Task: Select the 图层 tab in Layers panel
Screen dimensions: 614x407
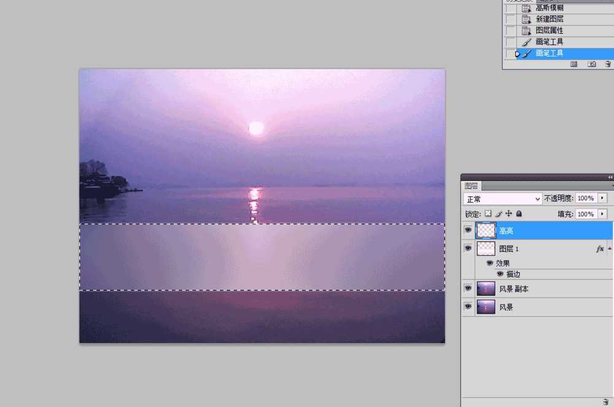Action: tap(471, 186)
